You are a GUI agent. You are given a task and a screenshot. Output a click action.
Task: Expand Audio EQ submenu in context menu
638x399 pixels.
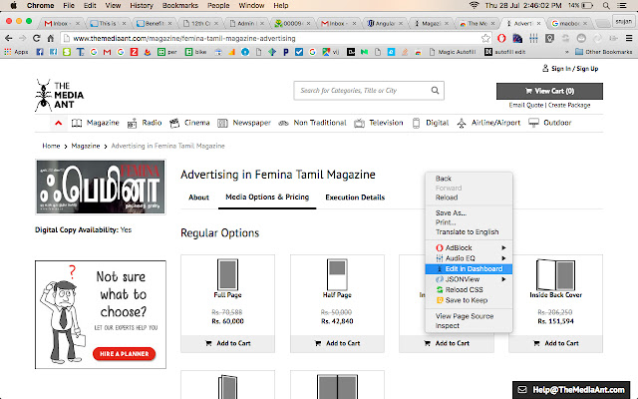click(x=469, y=258)
